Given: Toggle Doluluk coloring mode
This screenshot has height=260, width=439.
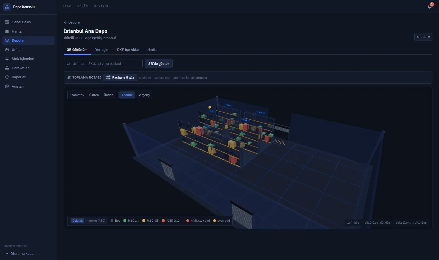Looking at the screenshot, I should [77, 221].
